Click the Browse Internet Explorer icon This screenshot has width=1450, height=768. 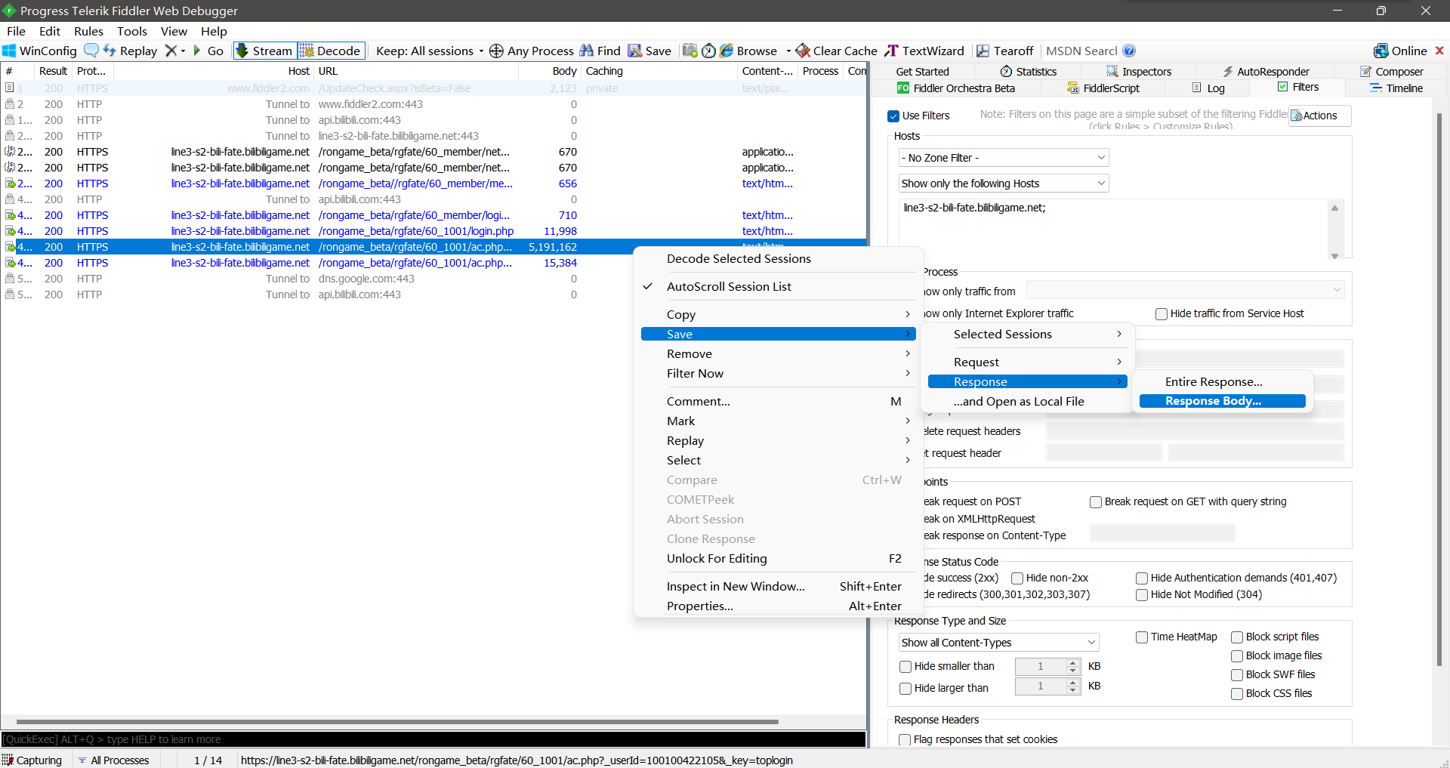(727, 51)
